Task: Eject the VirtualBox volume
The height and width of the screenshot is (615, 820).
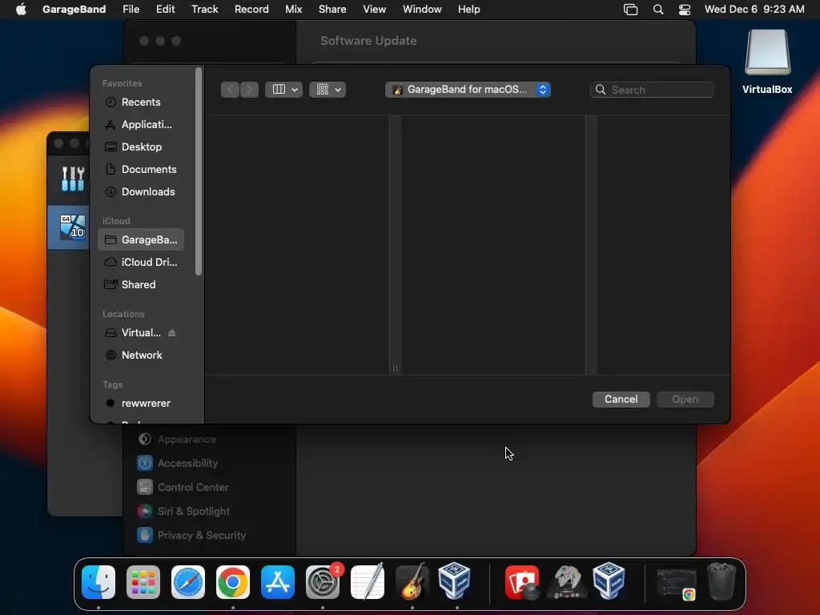Action: click(172, 332)
